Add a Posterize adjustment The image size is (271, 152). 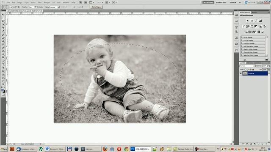250,32
